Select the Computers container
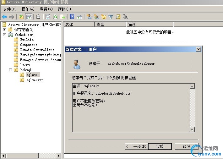223x159 pixels. 29,45
